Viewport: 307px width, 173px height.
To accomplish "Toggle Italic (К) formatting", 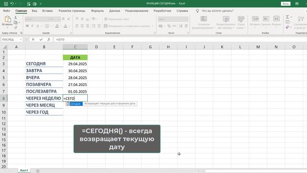I will pyautogui.click(x=32, y=26).
